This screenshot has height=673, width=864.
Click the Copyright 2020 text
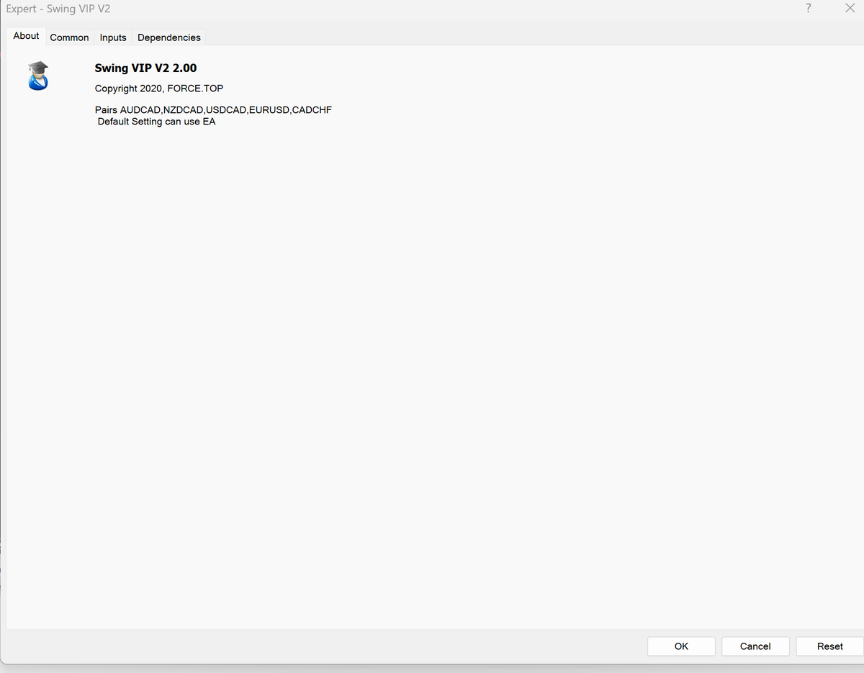coord(128,89)
